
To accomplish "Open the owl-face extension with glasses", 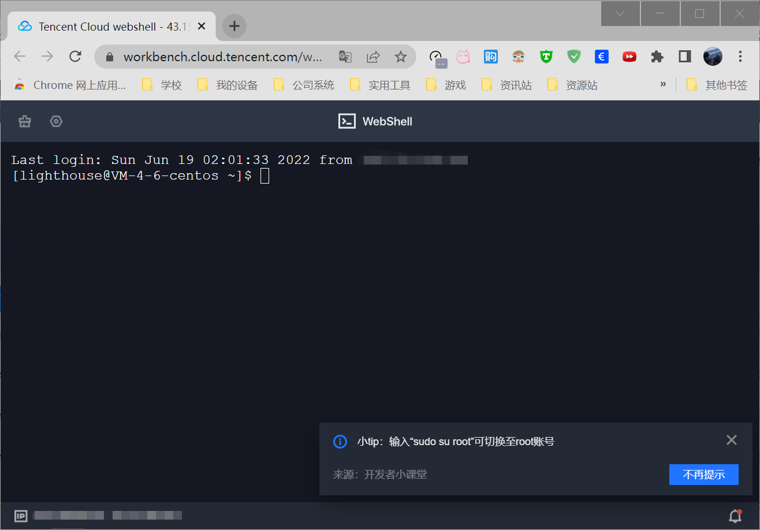I will click(519, 57).
